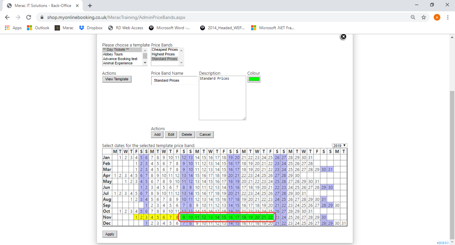455x245 pixels.
Task: Select April 30 in the calendar
Action: (297, 176)
